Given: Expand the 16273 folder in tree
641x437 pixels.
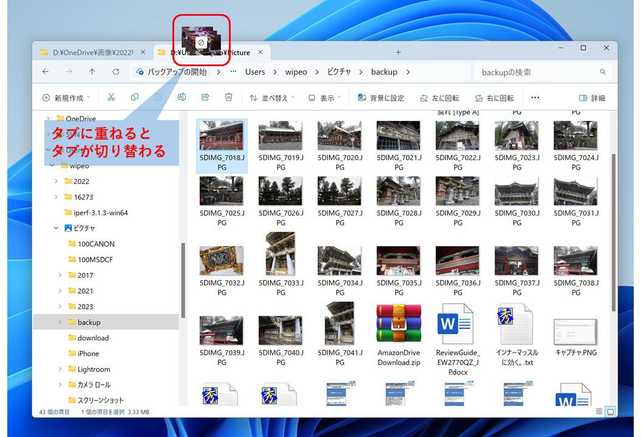Looking at the screenshot, I should tap(56, 197).
